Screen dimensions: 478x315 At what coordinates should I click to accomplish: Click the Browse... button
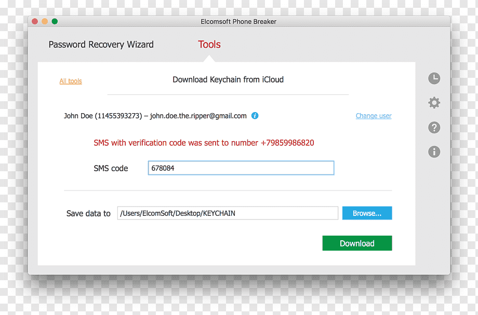click(x=367, y=213)
